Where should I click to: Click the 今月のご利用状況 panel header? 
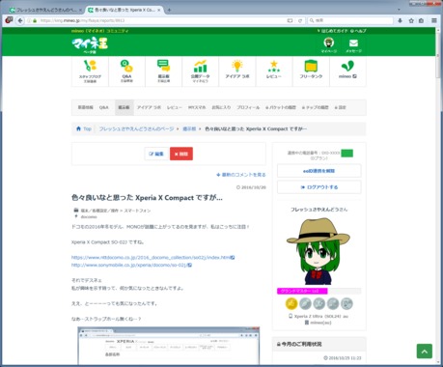tap(318, 344)
